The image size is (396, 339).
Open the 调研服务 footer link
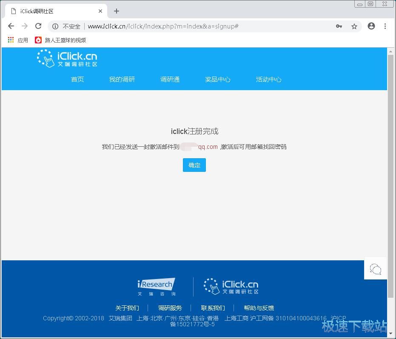[170, 308]
